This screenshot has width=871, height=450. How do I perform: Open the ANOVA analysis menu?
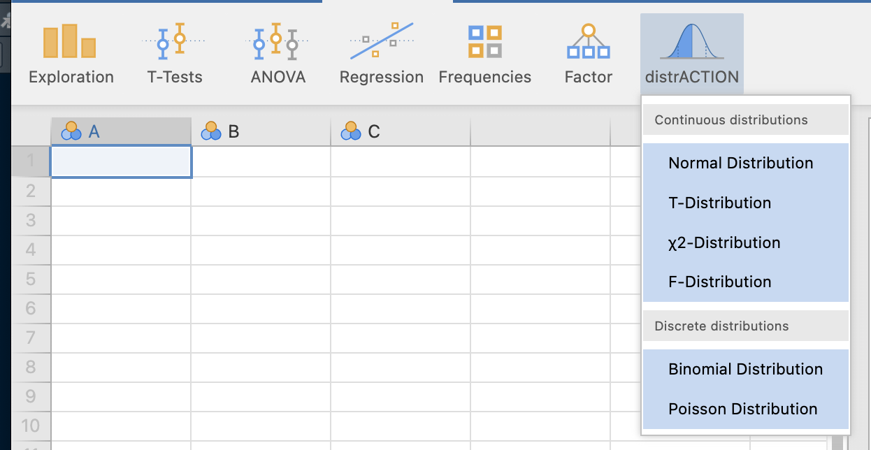278,54
